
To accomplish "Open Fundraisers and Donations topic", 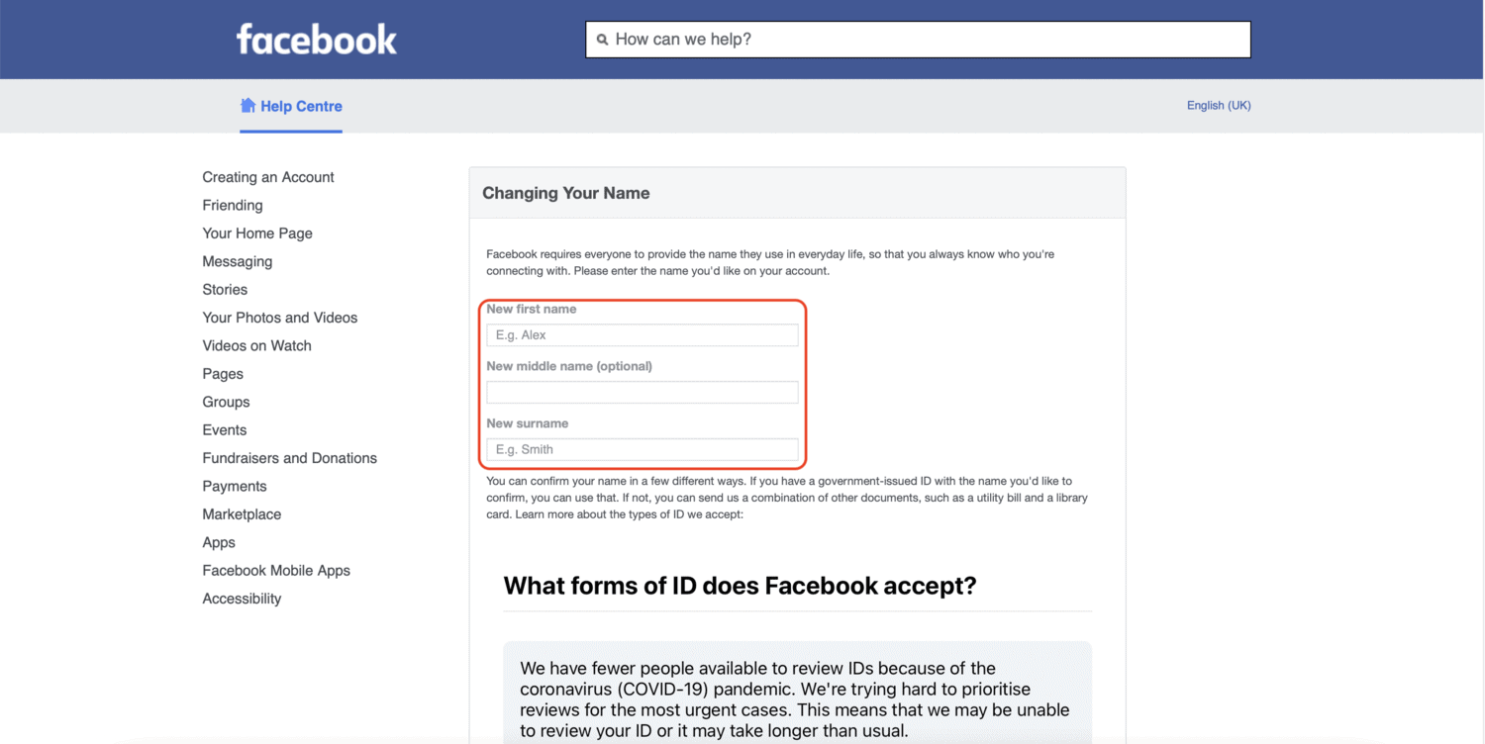I will (x=290, y=458).
